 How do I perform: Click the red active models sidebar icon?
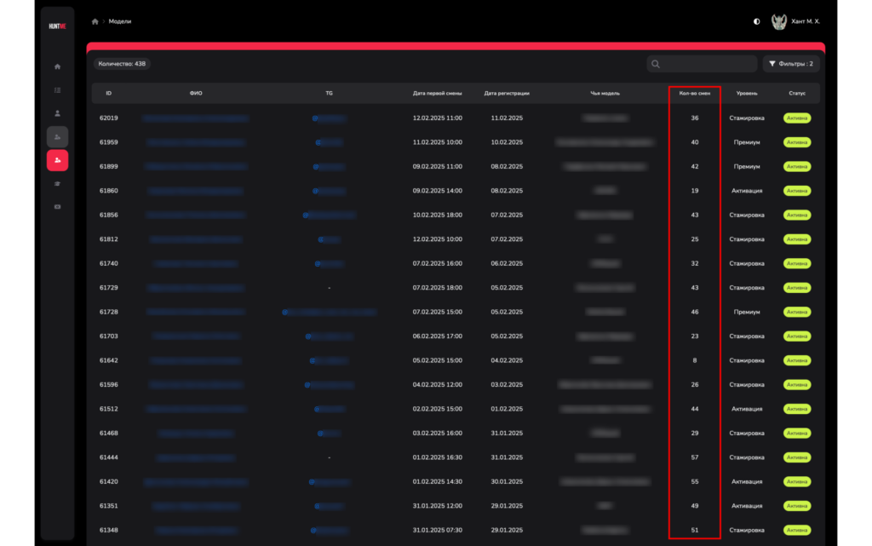57,160
